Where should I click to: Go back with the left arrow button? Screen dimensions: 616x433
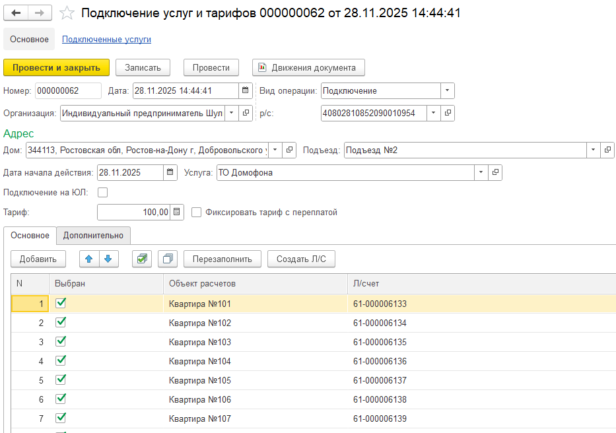pos(16,13)
